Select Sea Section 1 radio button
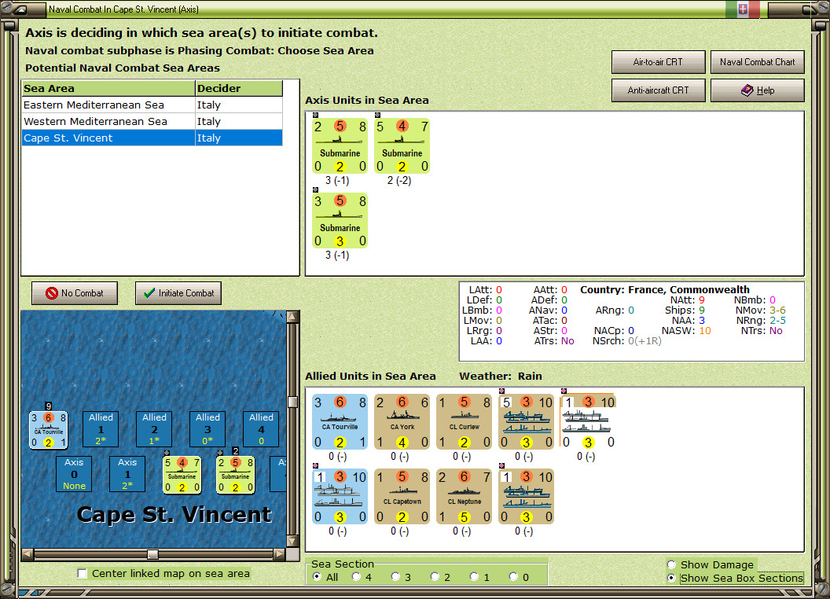 click(x=474, y=577)
